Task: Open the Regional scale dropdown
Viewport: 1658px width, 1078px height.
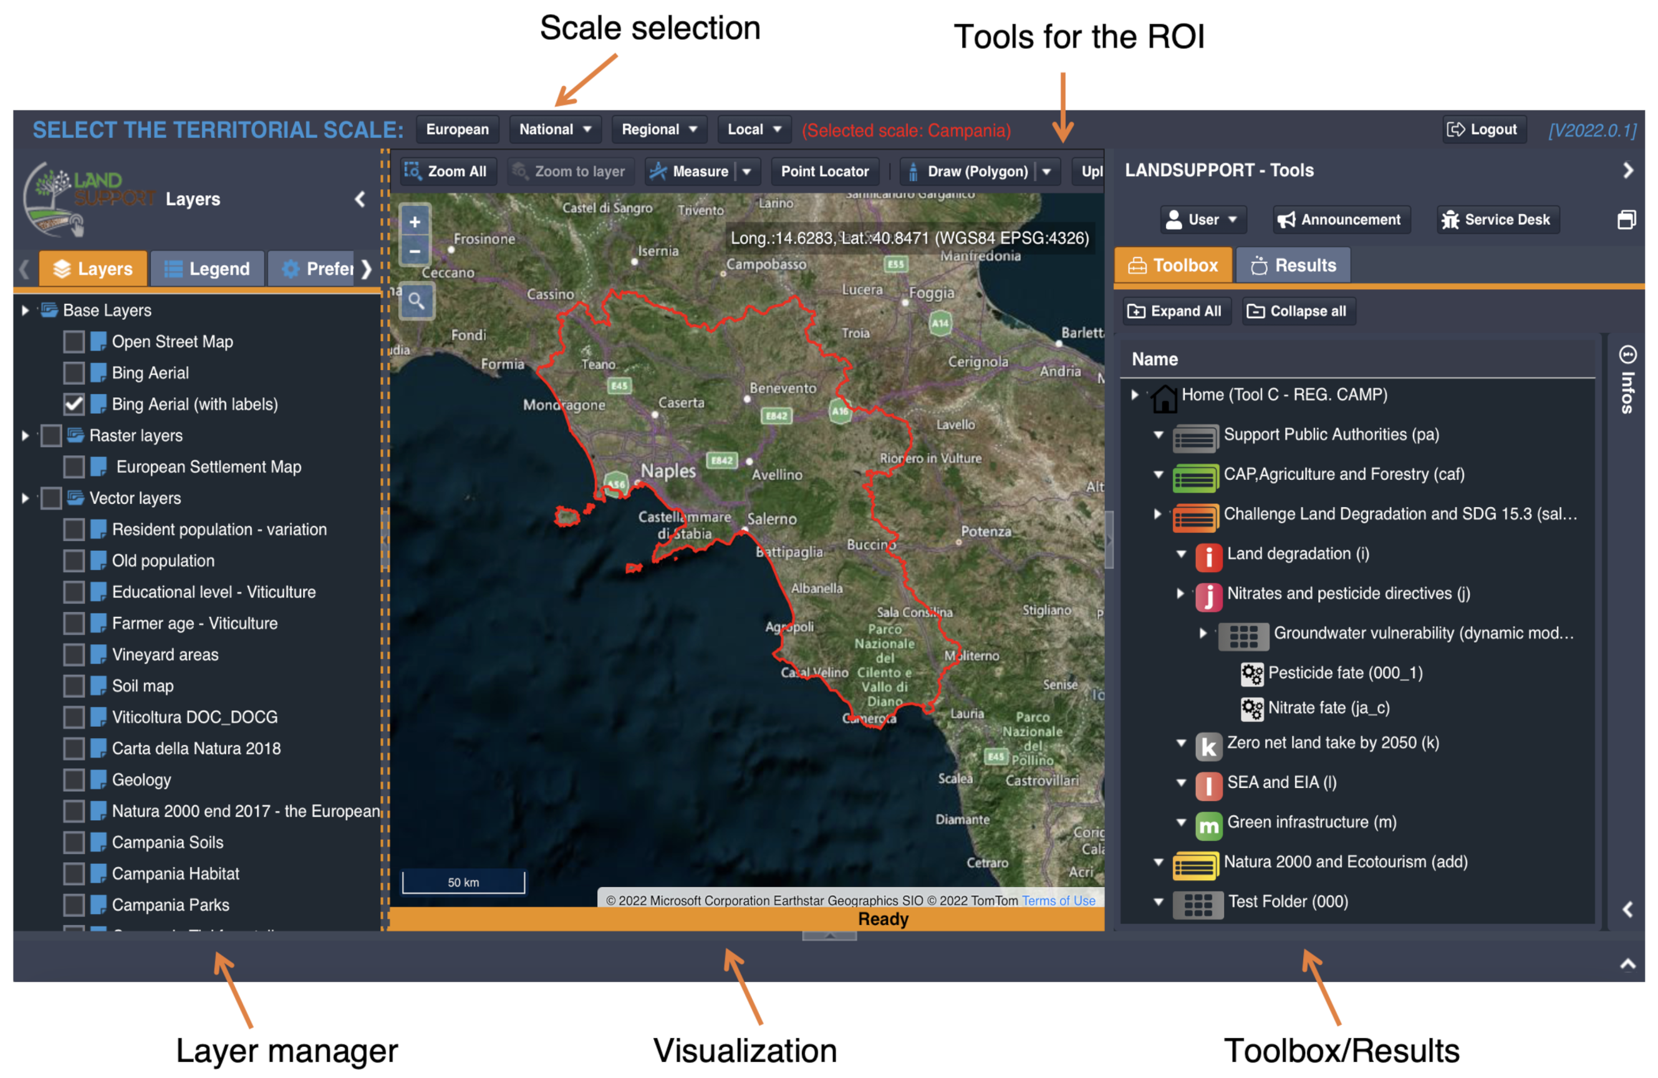Action: click(658, 130)
